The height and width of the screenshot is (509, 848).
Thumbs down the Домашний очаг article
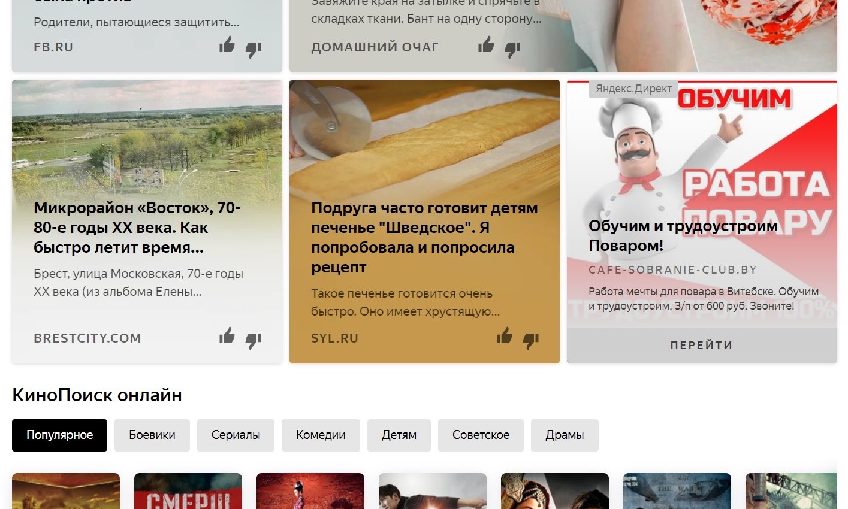512,49
